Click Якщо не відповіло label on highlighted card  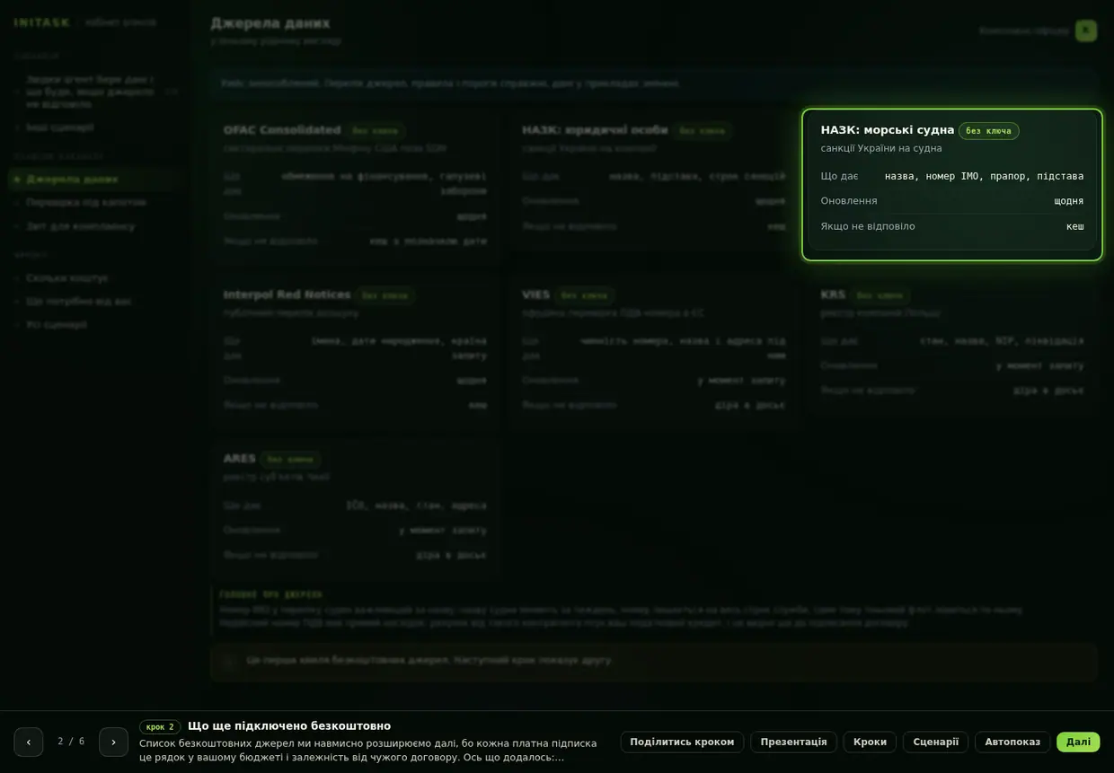click(x=868, y=226)
